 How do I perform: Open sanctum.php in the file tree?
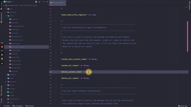pyautogui.click(x=16, y=61)
